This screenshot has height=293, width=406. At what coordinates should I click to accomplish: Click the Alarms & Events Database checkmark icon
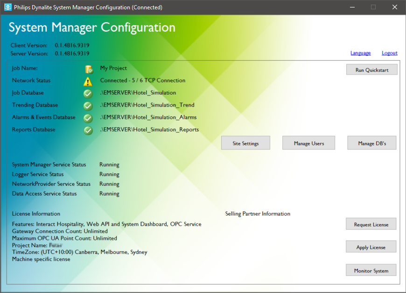(x=88, y=118)
